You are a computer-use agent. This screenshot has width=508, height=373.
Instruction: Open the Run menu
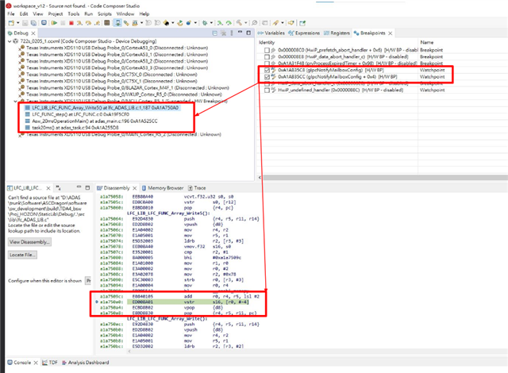point(88,14)
